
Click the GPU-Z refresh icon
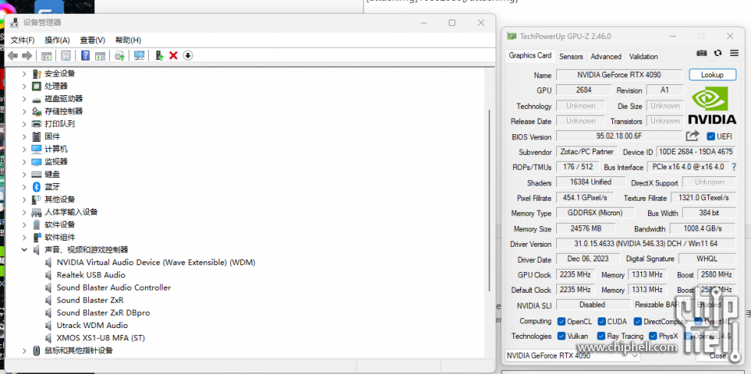click(x=717, y=53)
